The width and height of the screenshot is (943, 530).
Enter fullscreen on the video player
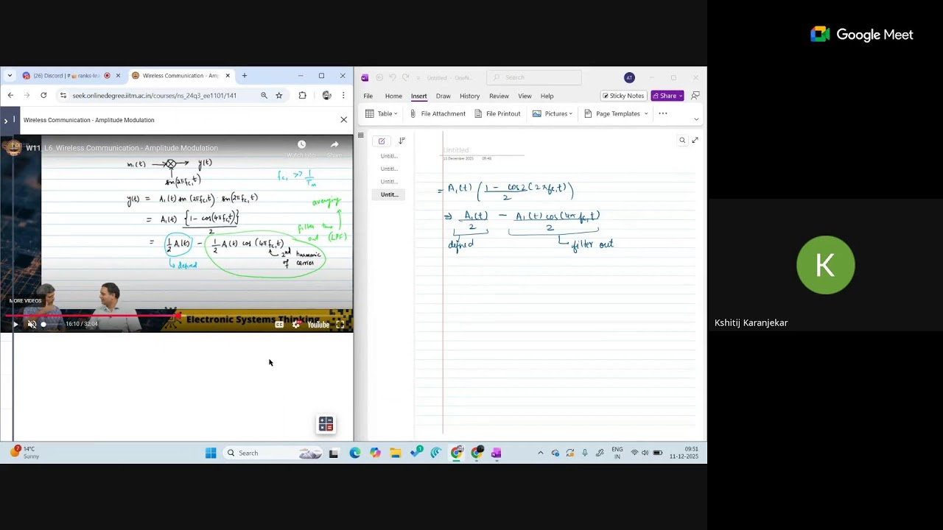point(340,325)
